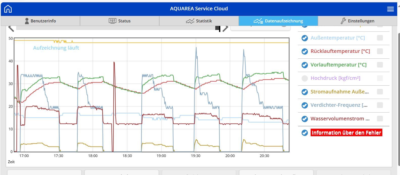
Task: Toggle the Verdichter-Frequenz series check mark
Action: click(x=305, y=105)
